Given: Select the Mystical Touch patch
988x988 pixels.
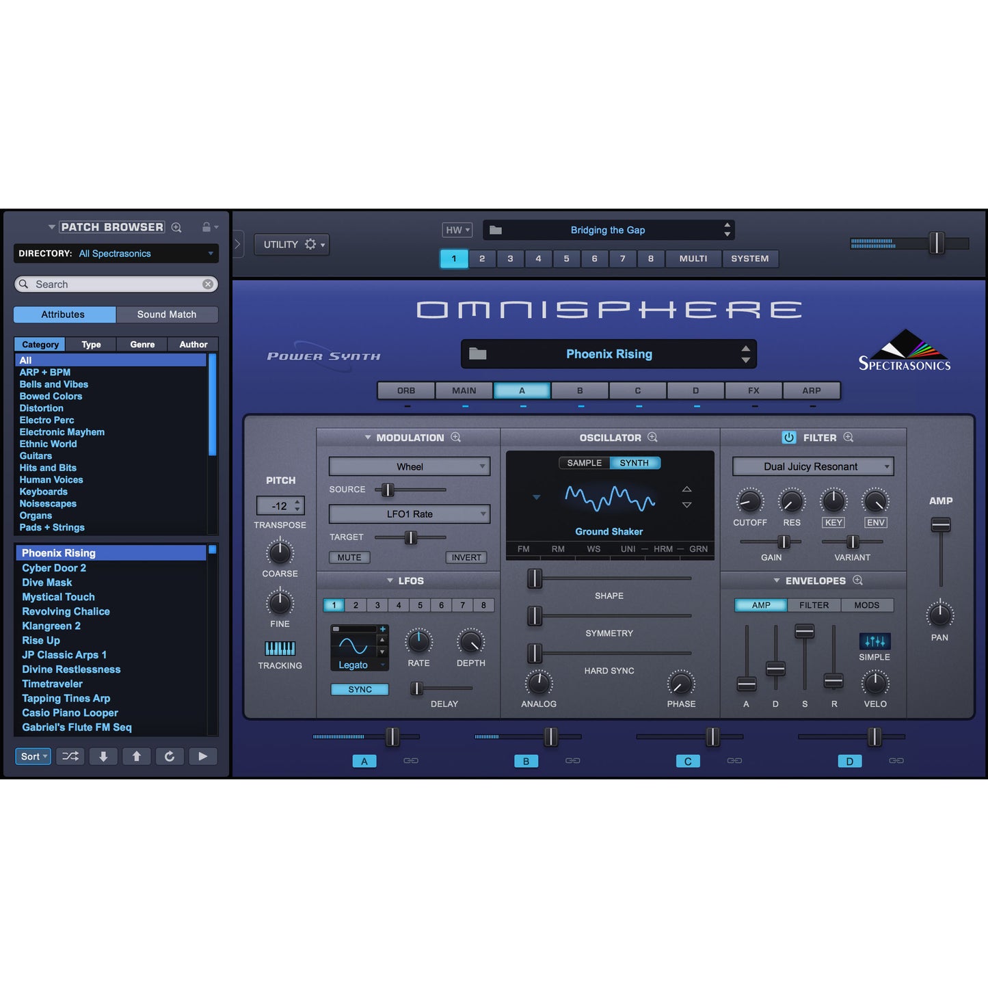Looking at the screenshot, I should click(58, 597).
